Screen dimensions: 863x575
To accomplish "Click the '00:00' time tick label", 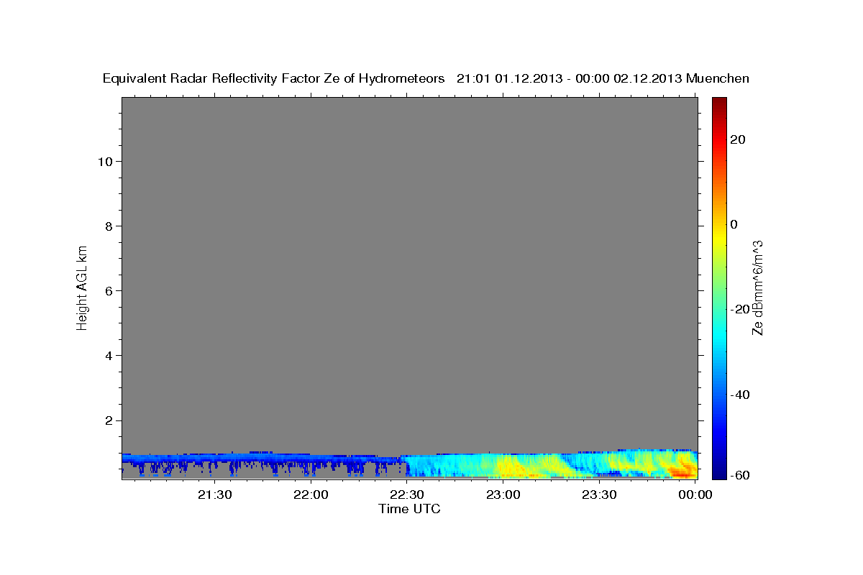I will point(695,494).
